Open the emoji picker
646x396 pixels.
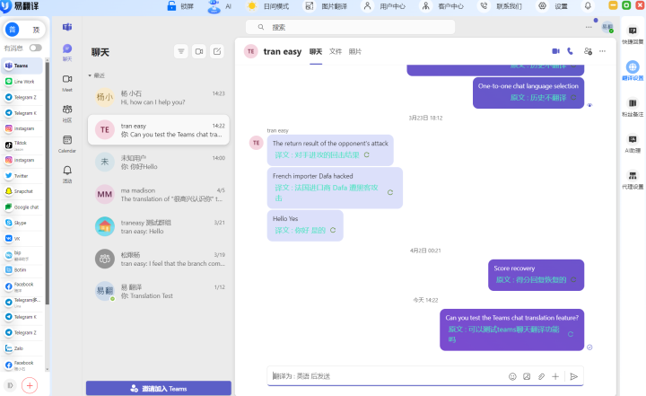[512, 376]
